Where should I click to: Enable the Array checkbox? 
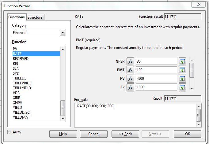tap(9, 132)
